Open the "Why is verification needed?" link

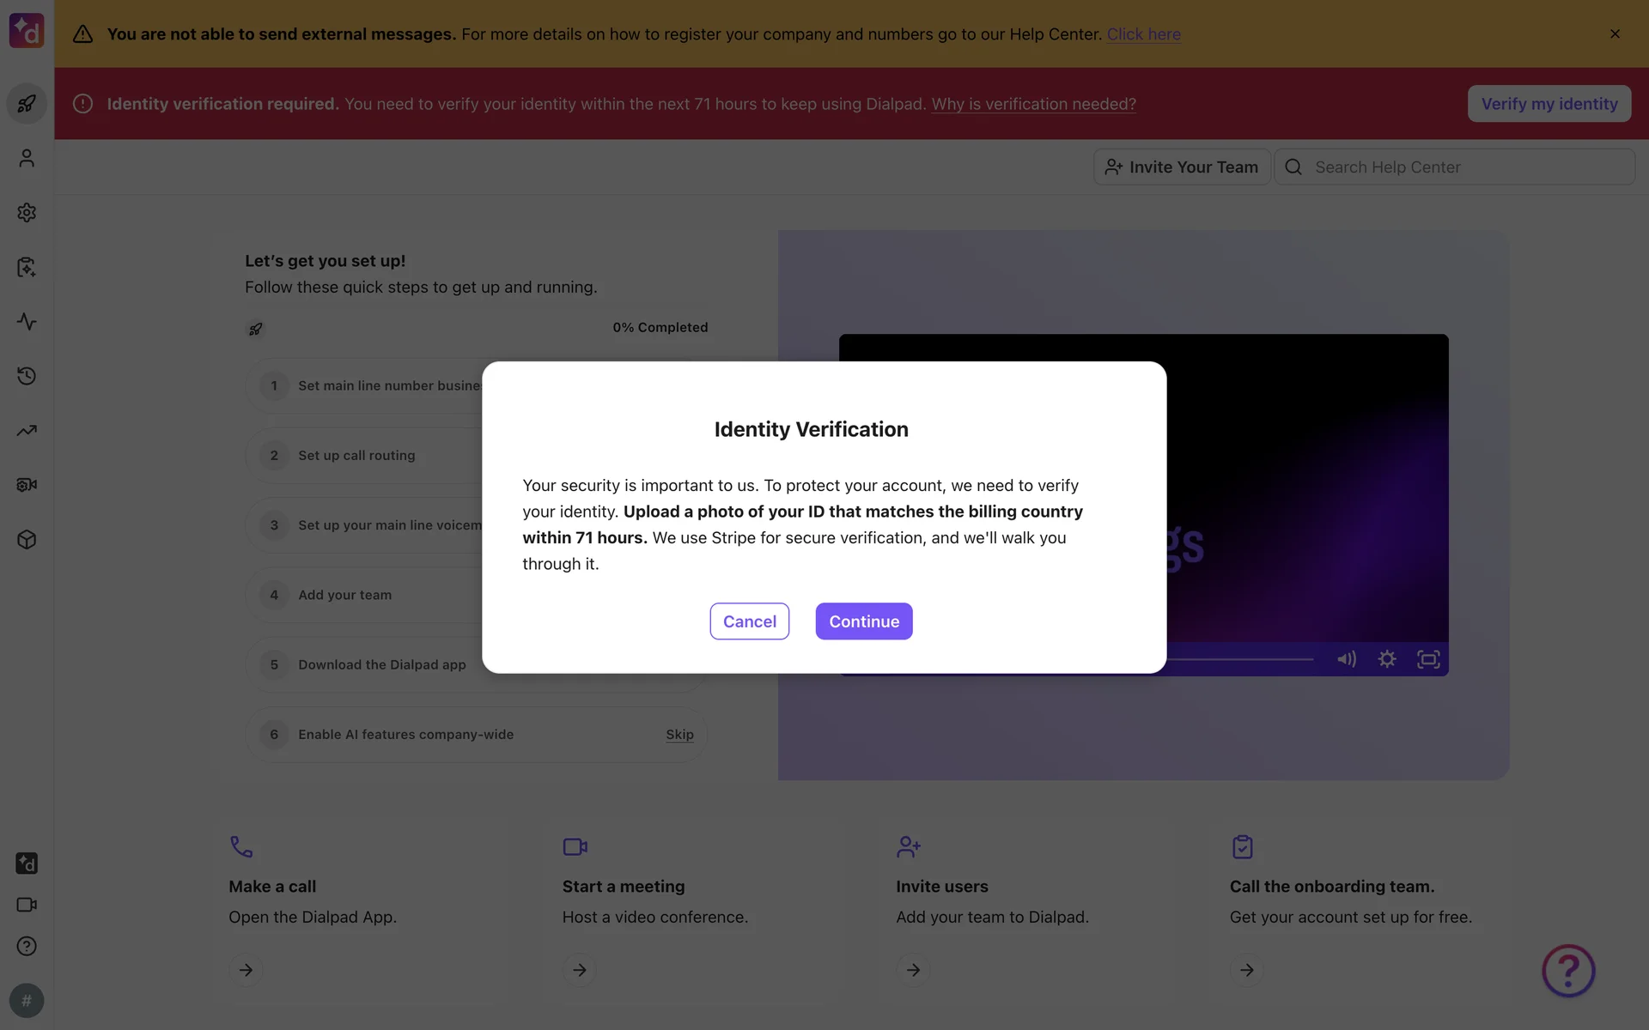pos(1033,104)
